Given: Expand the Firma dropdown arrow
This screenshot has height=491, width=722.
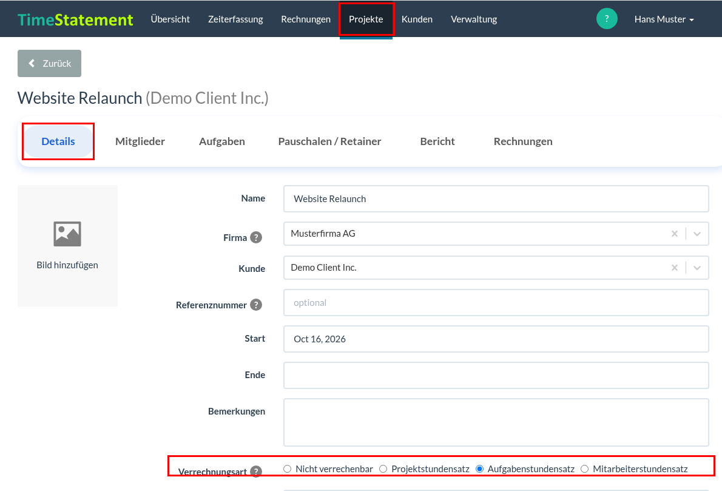Looking at the screenshot, I should point(697,234).
